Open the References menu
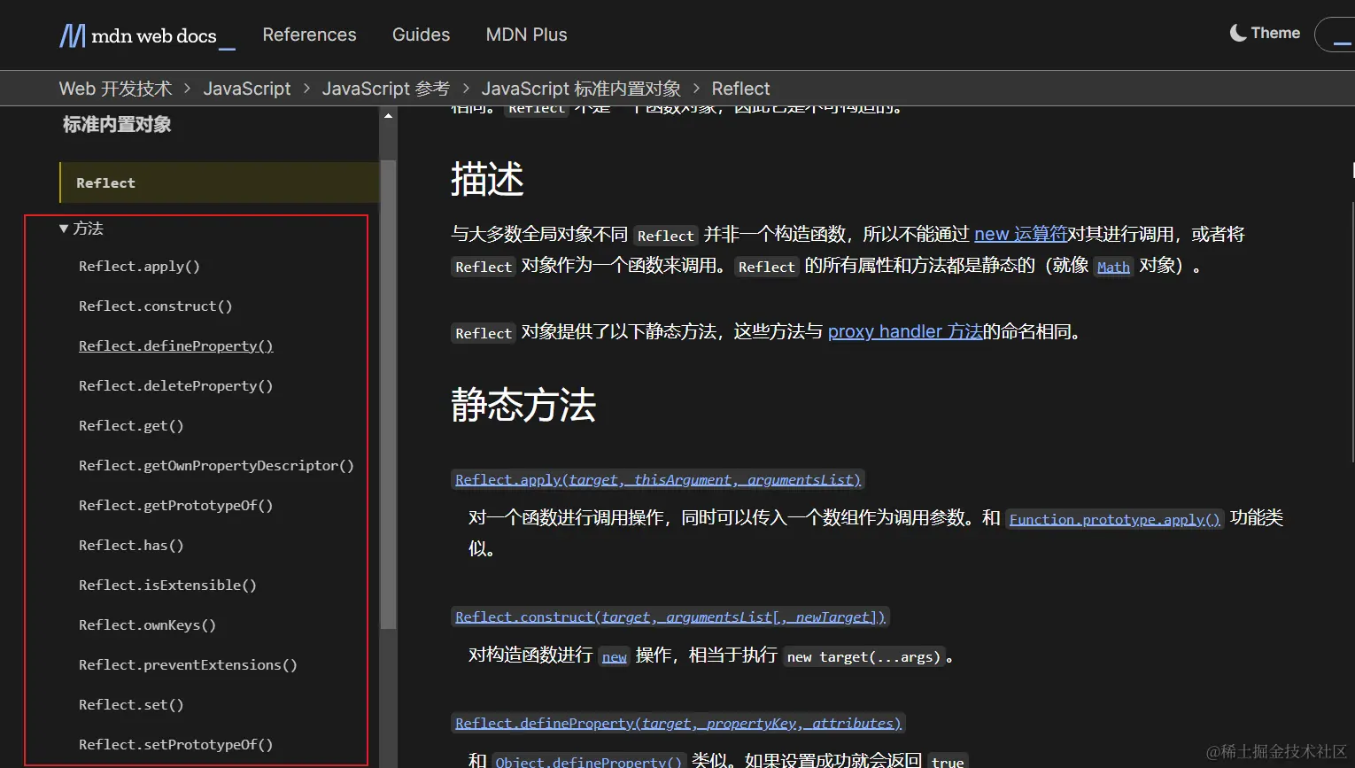1355x768 pixels. 309,35
